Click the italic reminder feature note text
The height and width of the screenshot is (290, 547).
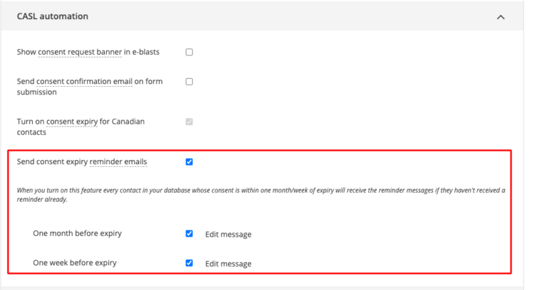click(261, 195)
